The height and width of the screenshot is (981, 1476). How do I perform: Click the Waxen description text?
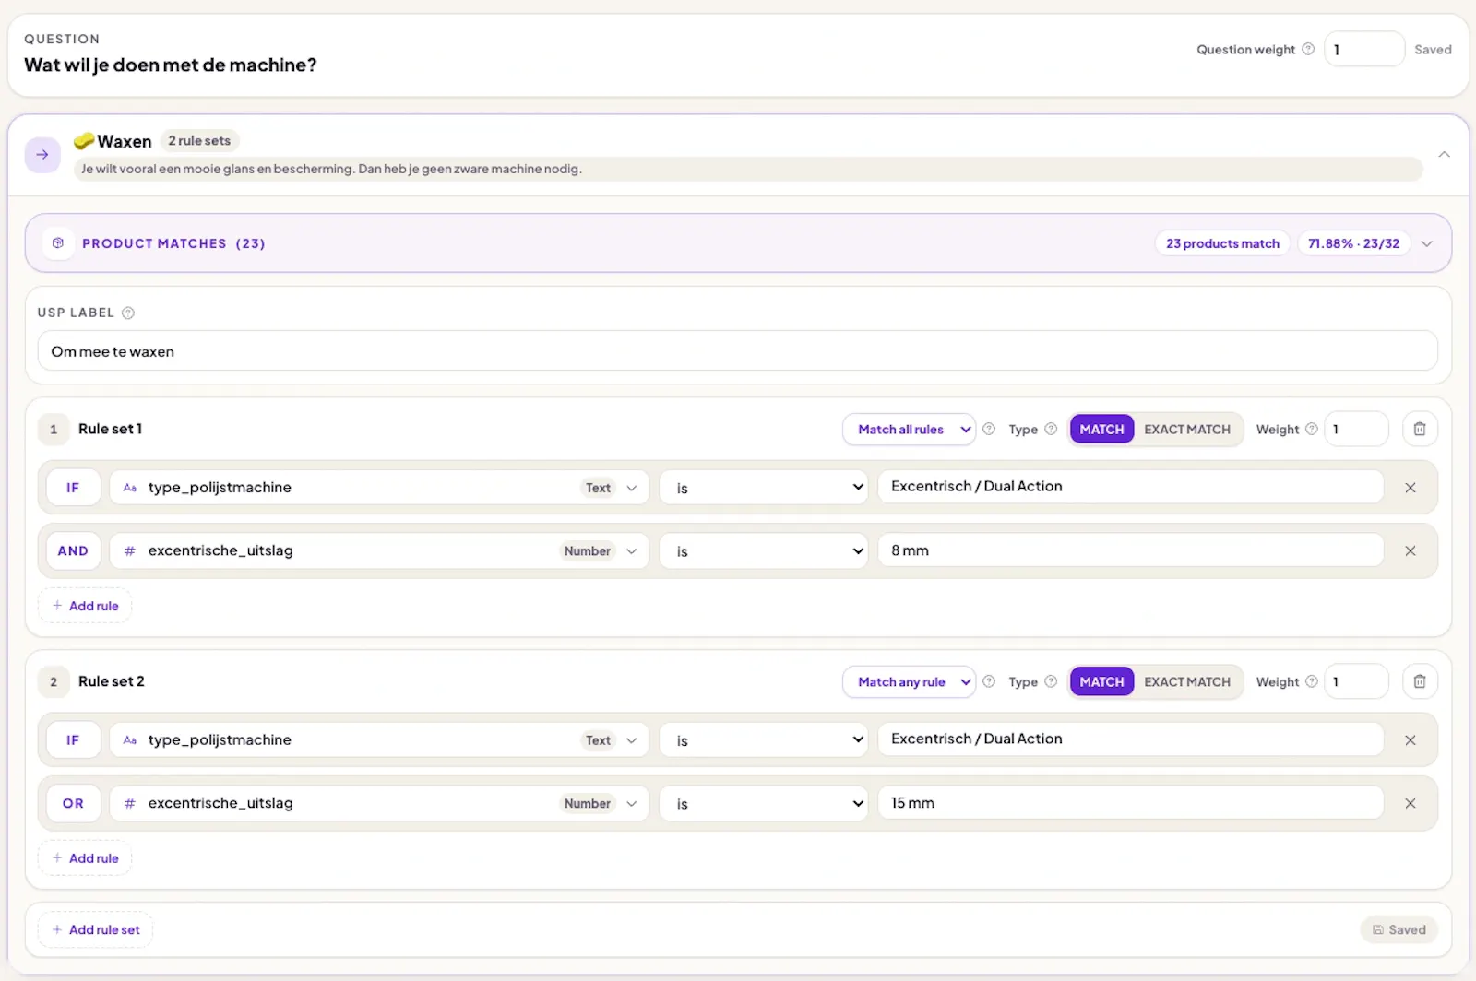click(331, 170)
